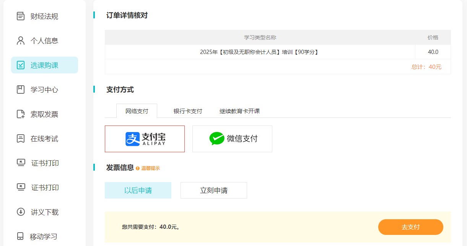Open 个人信息 via its person icon
The width and height of the screenshot is (467, 246).
pyautogui.click(x=21, y=41)
